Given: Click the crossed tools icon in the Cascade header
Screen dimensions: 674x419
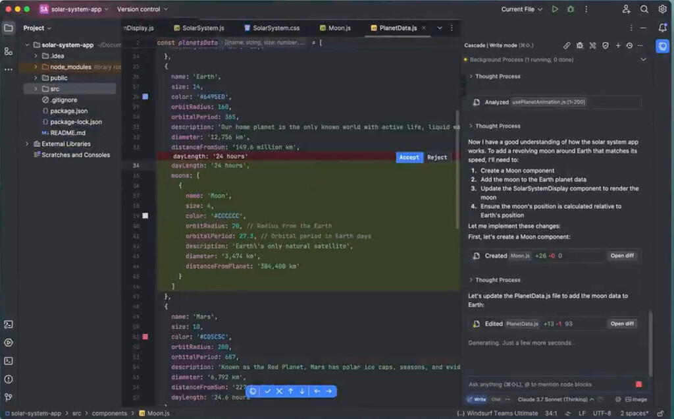Looking at the screenshot, I should (x=593, y=45).
